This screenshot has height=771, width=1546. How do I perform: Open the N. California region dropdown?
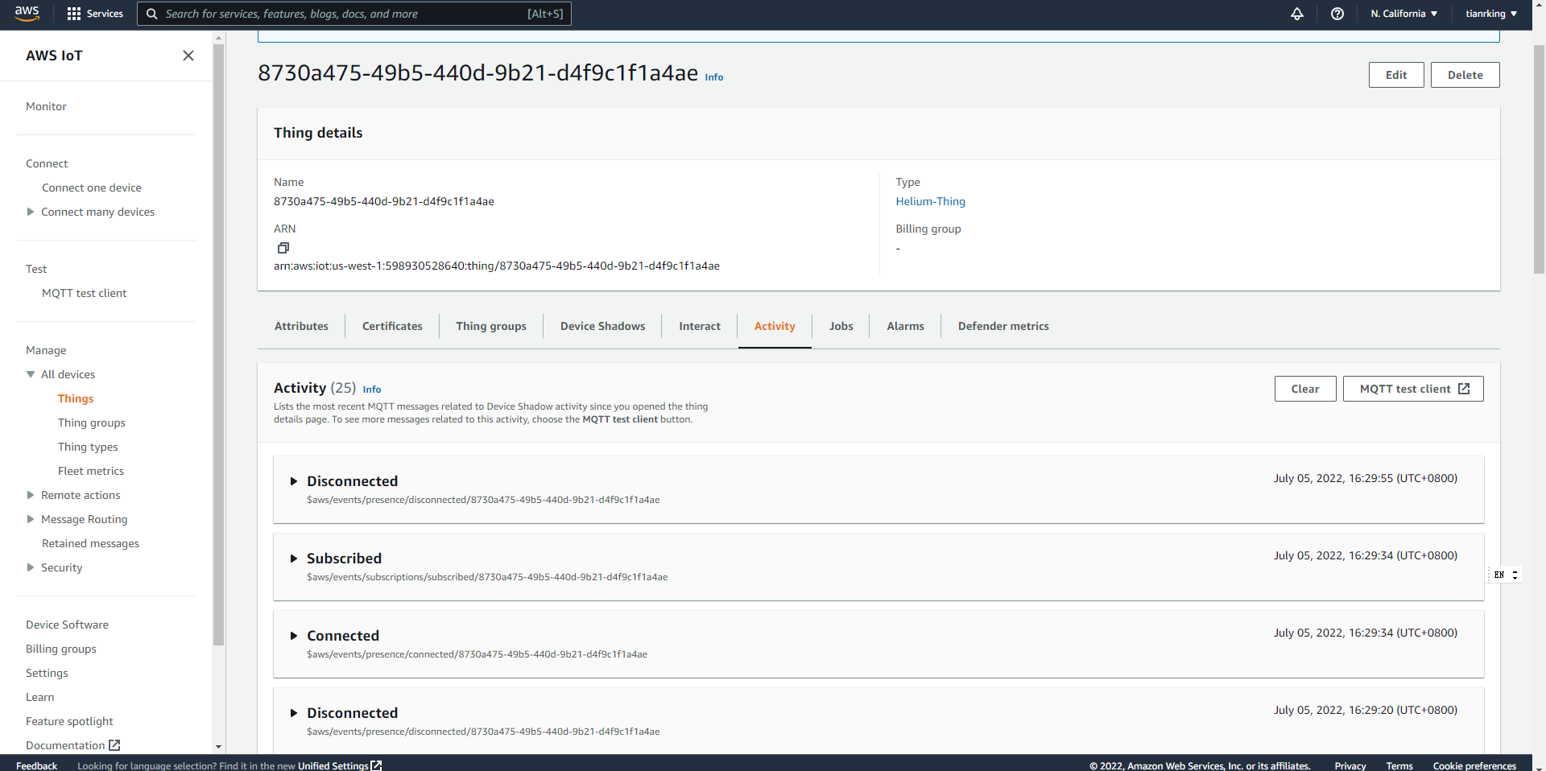tap(1404, 14)
